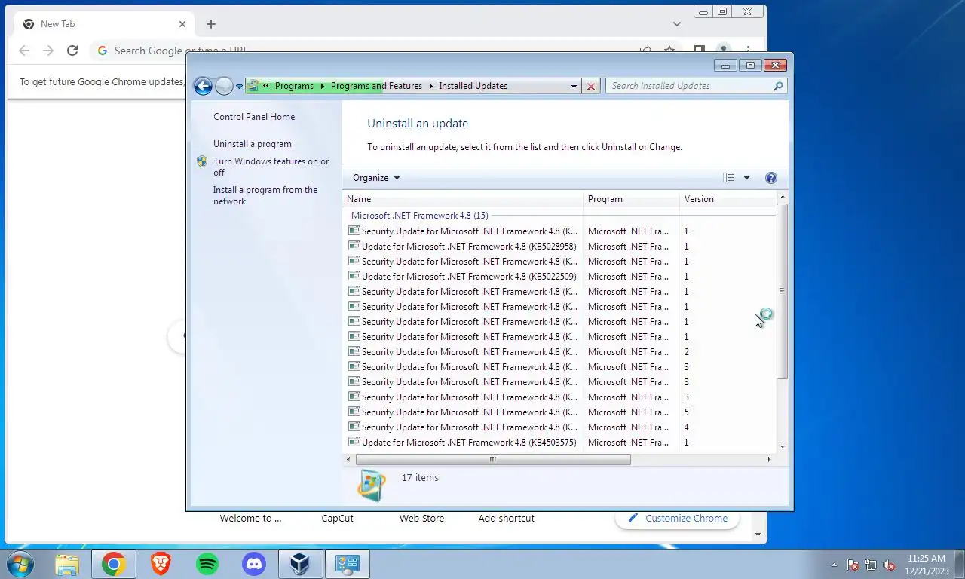Click icon of KB5028958 update row
The width and height of the screenshot is (965, 579).
pyautogui.click(x=354, y=246)
